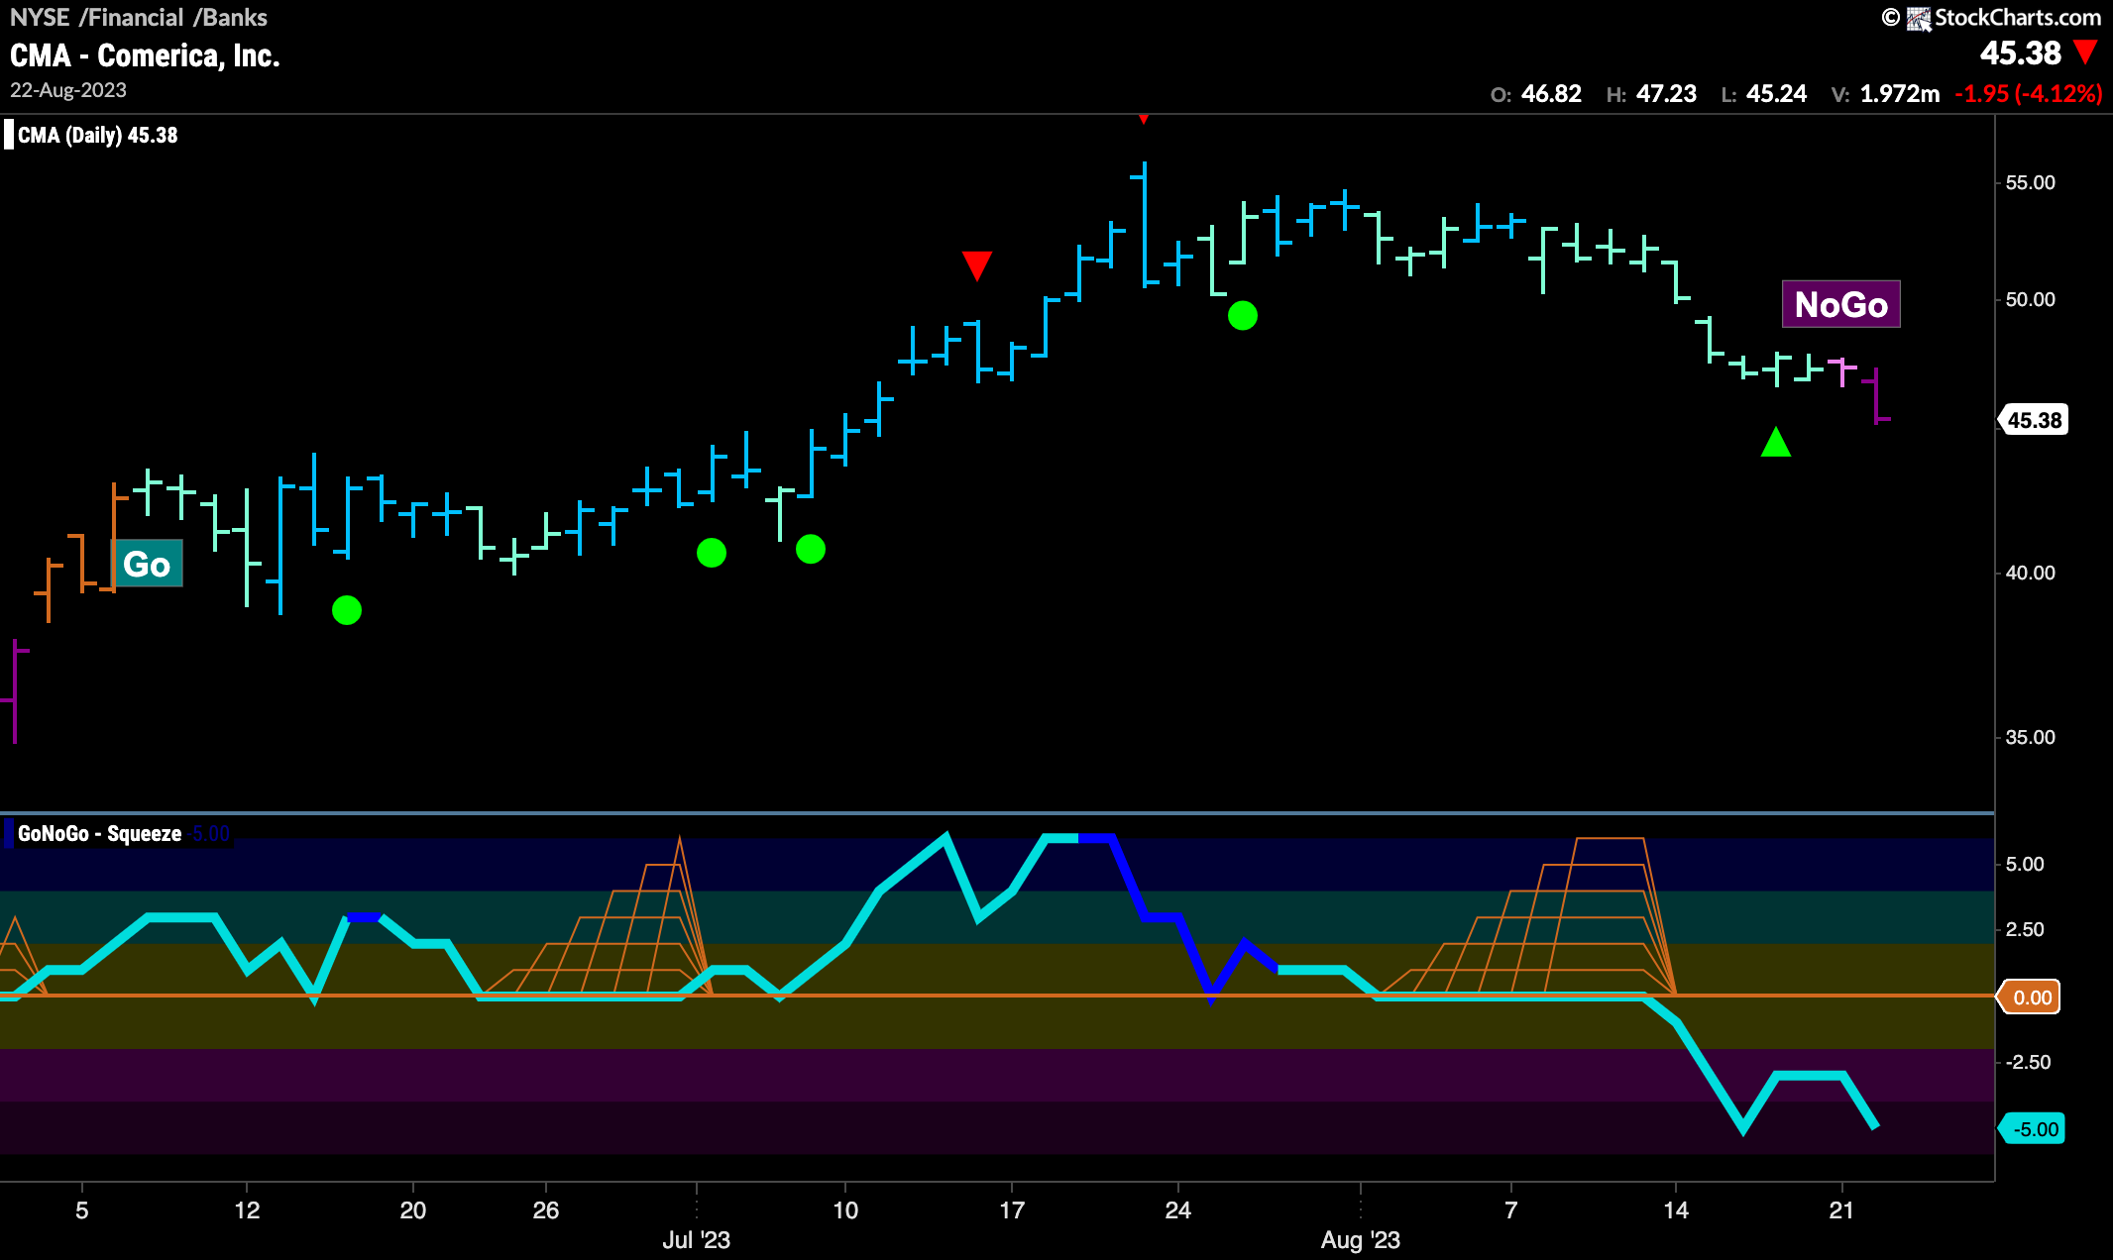Click the green circle marker near 20 June
2113x1260 pixels.
click(x=347, y=610)
